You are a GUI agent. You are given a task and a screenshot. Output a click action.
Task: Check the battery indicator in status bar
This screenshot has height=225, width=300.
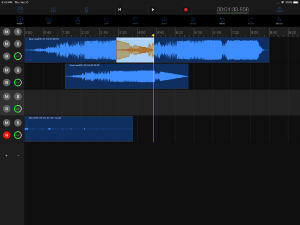(296, 2)
